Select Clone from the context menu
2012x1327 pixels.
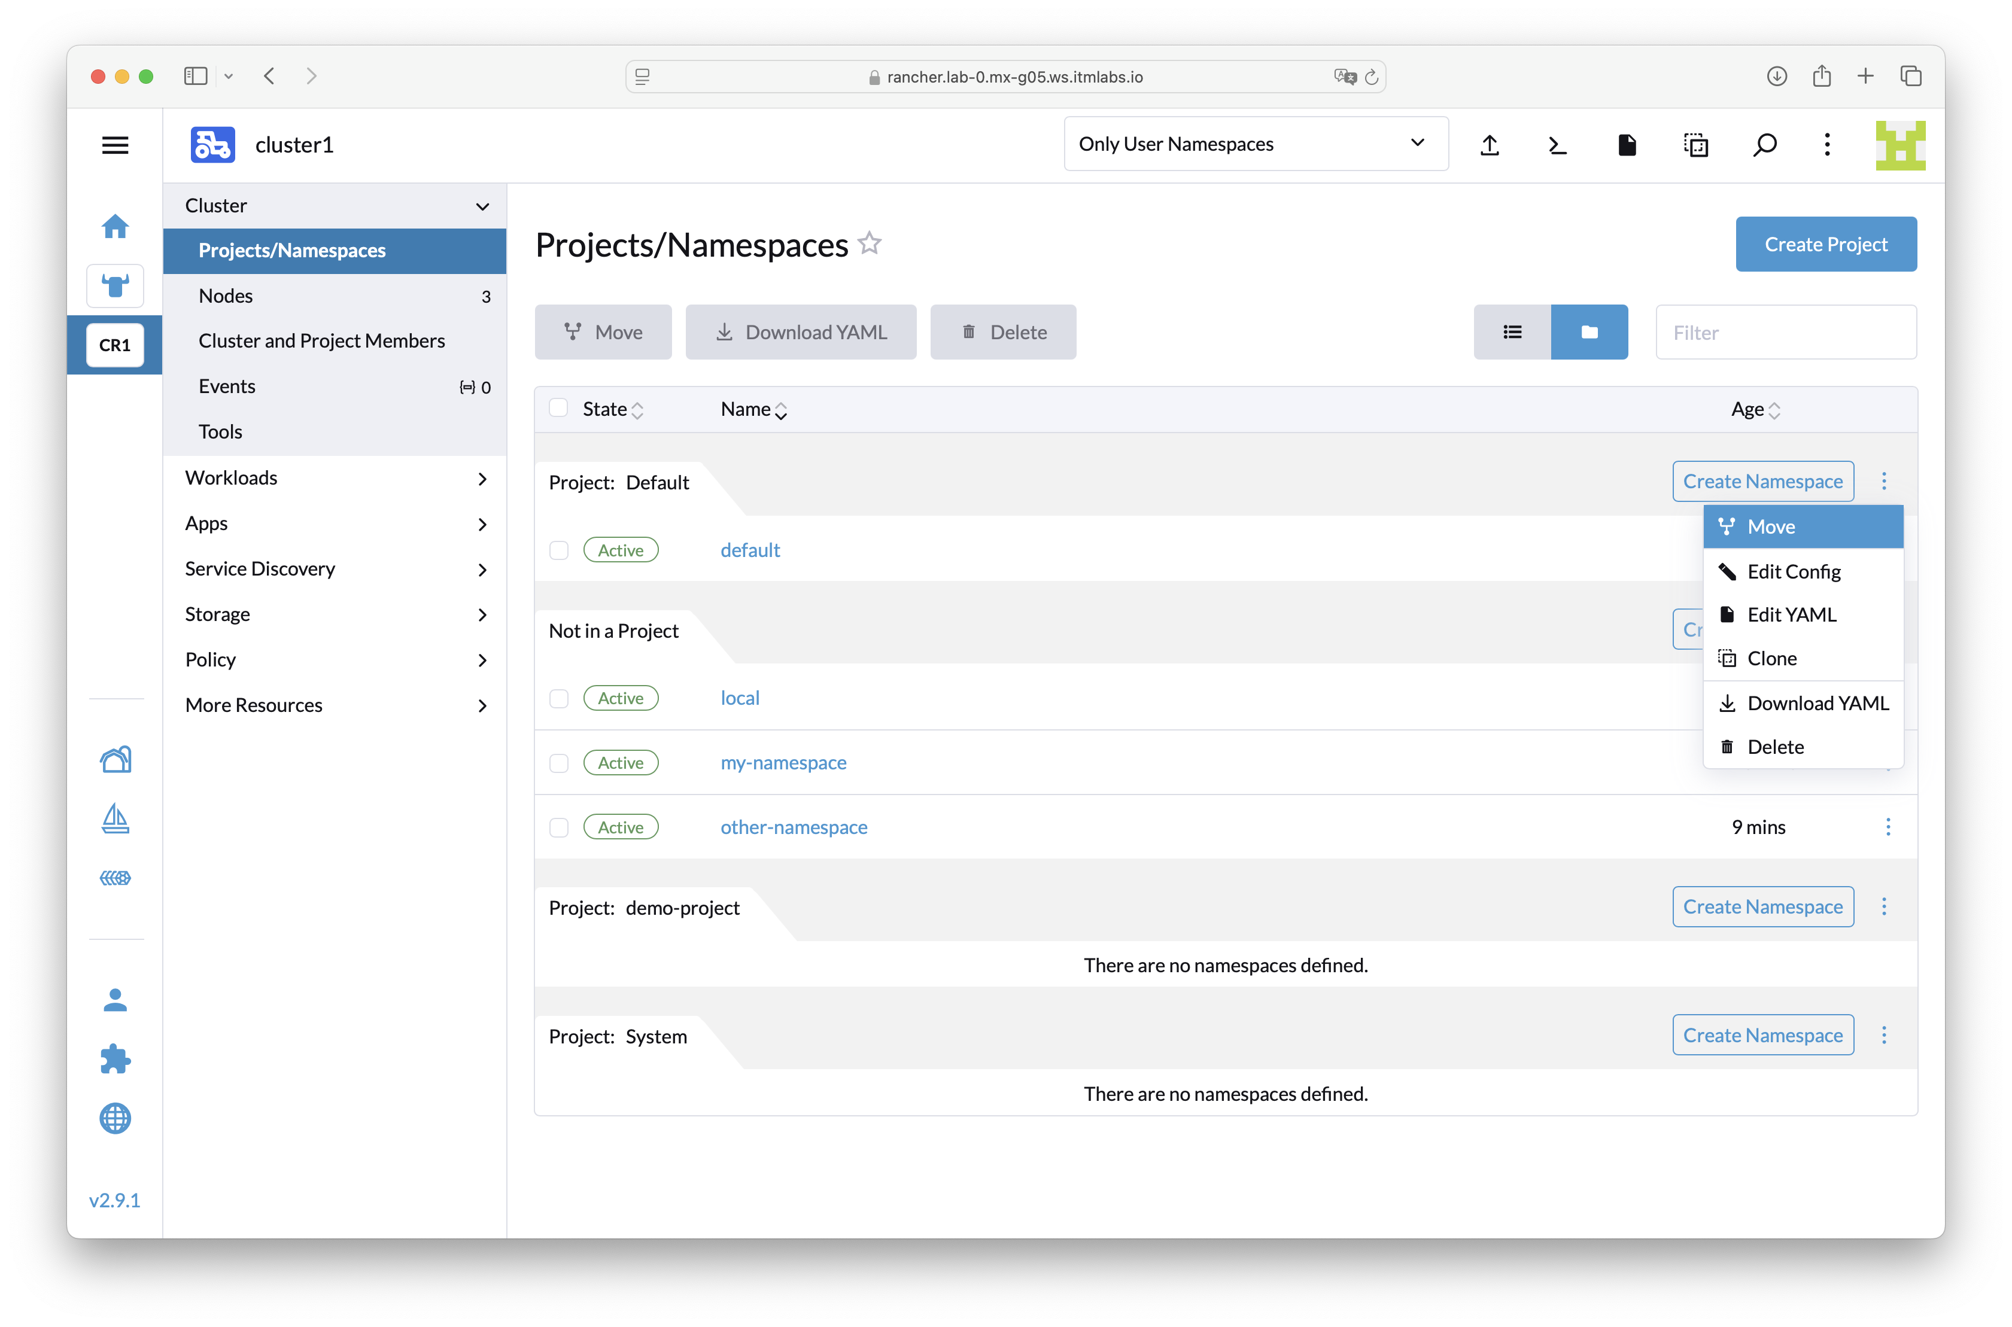click(x=1771, y=659)
